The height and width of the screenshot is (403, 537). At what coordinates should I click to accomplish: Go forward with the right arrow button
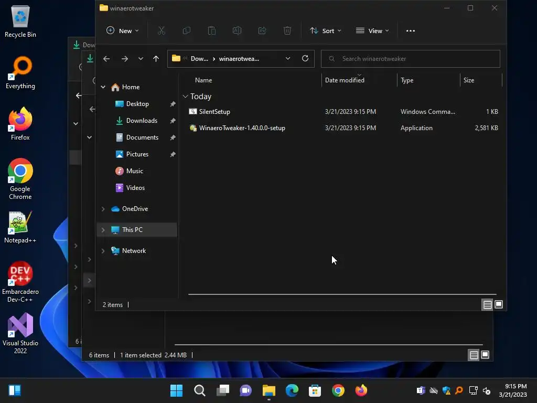tap(125, 59)
